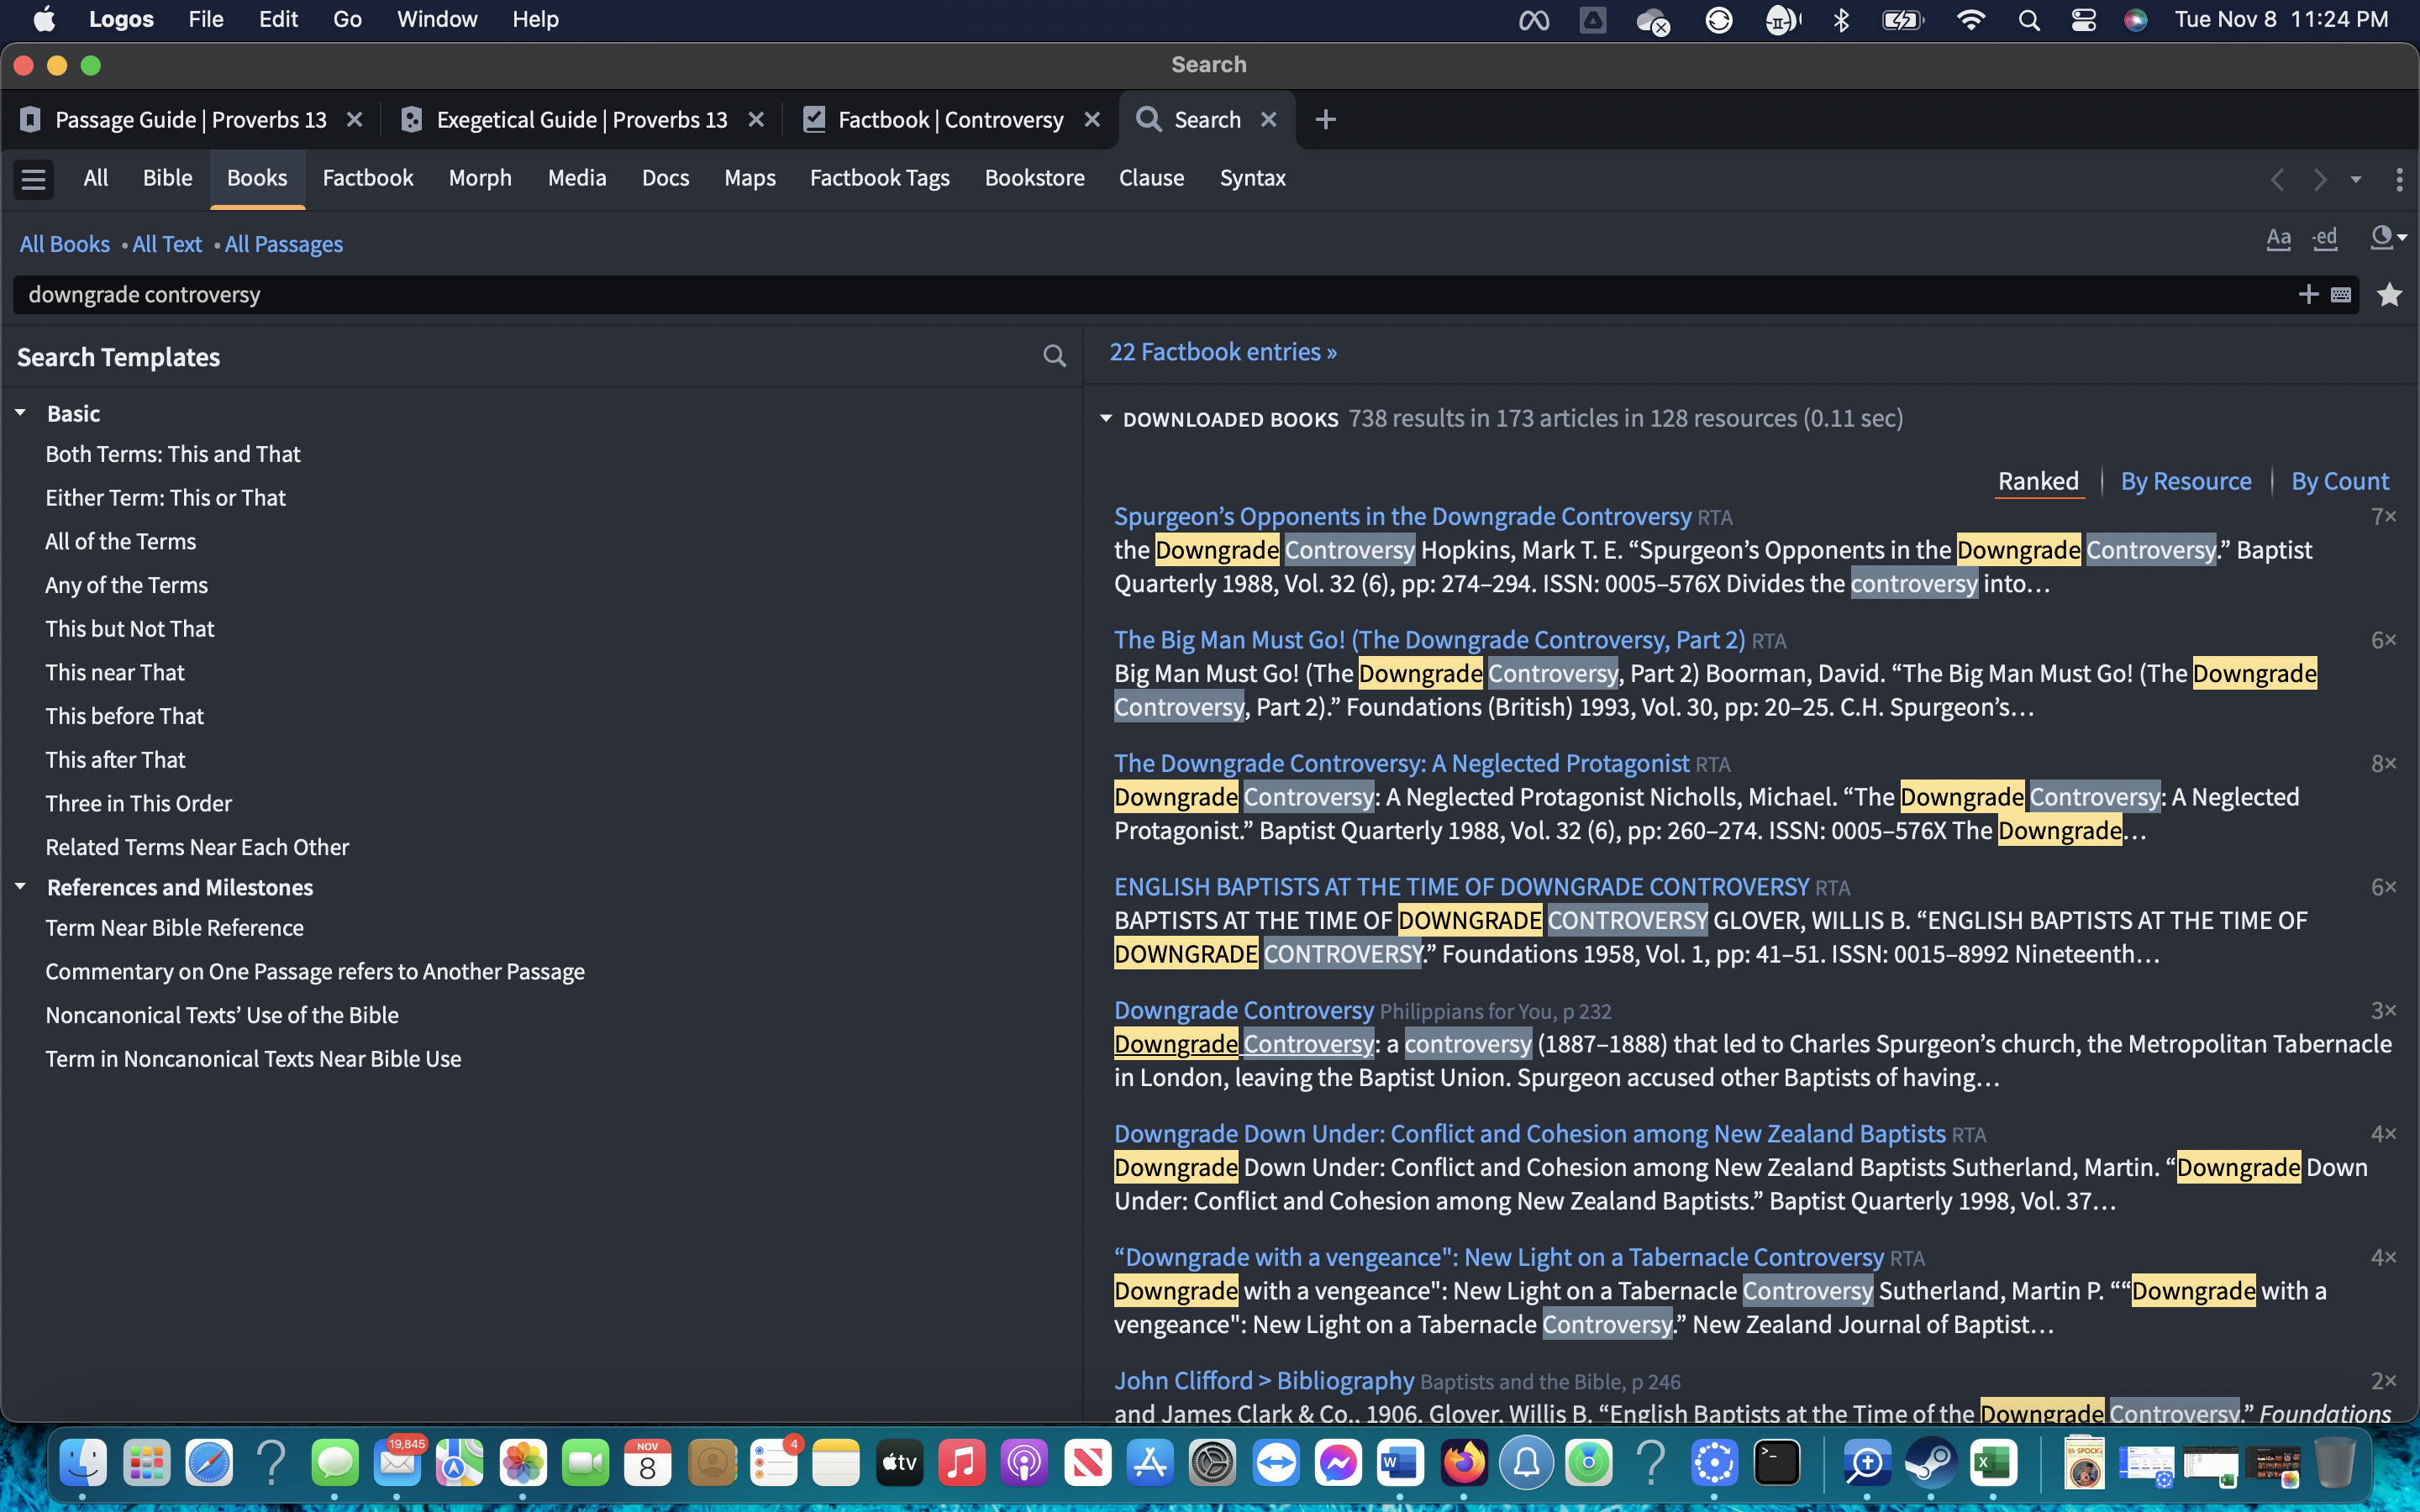Click the search magnifier in Search Templates
The width and height of the screenshot is (2420, 1512).
tap(1054, 356)
